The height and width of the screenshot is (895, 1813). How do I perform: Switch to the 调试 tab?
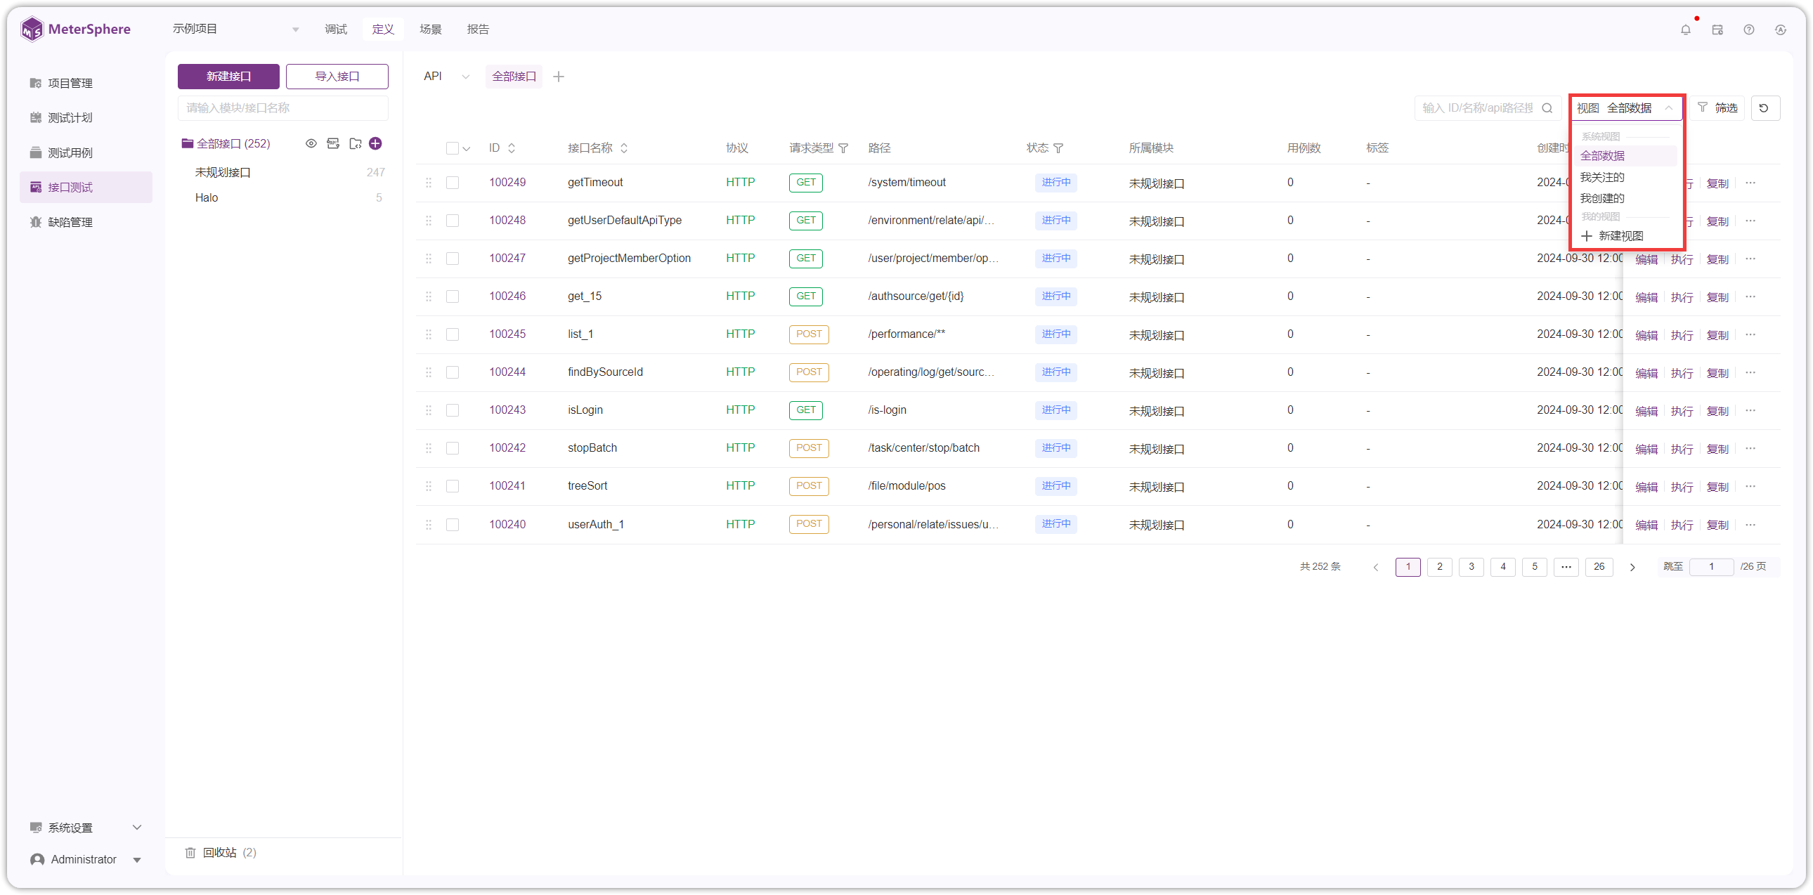coord(336,29)
